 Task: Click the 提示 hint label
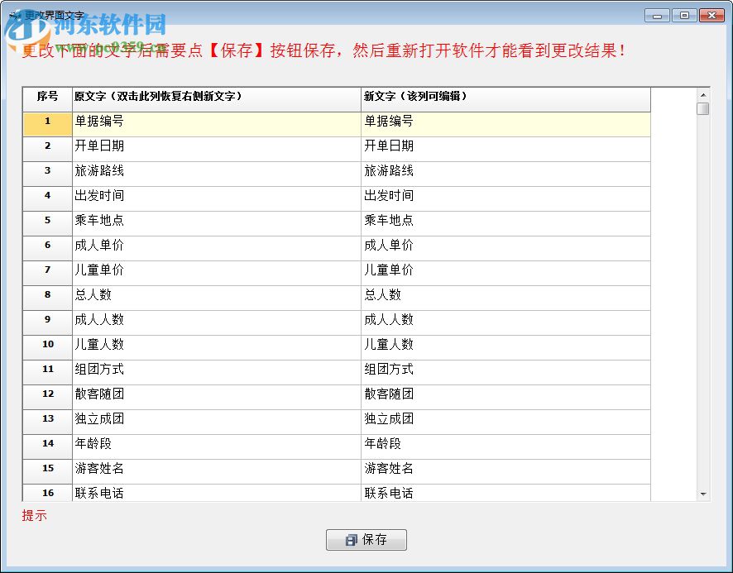click(x=34, y=516)
